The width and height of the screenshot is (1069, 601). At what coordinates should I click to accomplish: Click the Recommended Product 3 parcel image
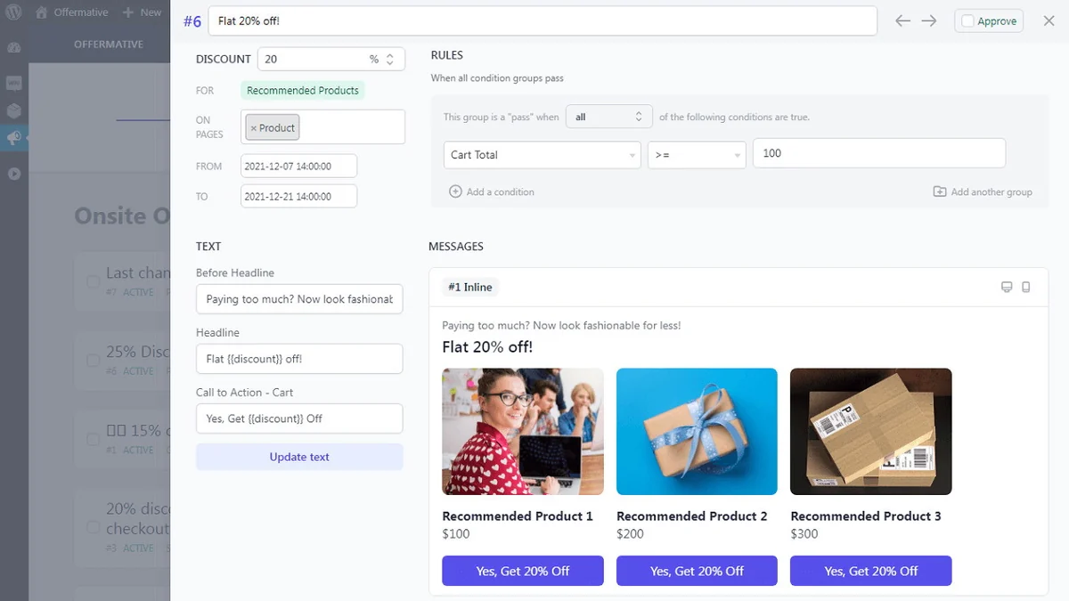871,432
